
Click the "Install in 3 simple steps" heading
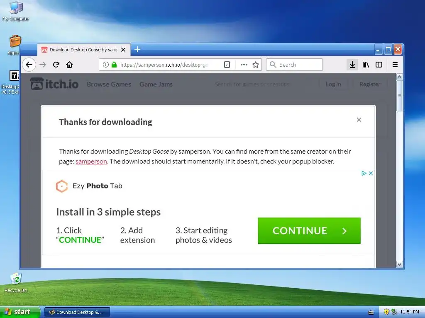tap(108, 212)
